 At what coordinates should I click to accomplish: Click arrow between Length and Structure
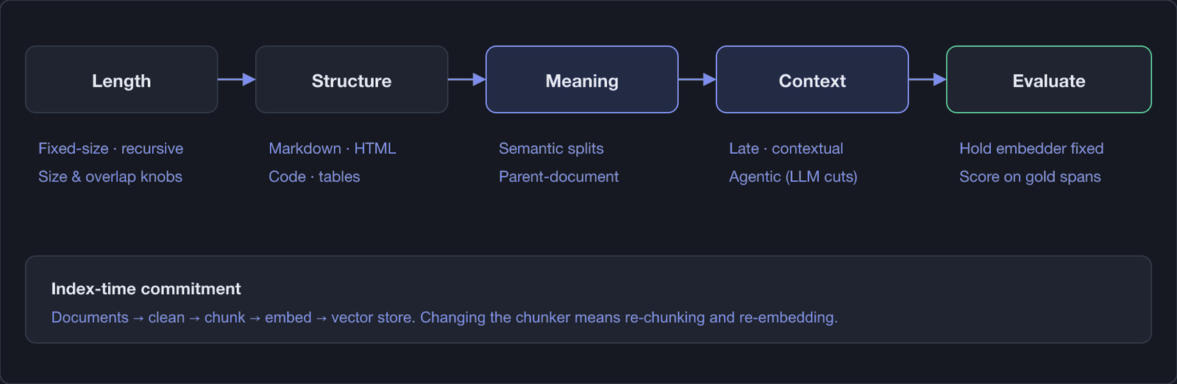(237, 79)
